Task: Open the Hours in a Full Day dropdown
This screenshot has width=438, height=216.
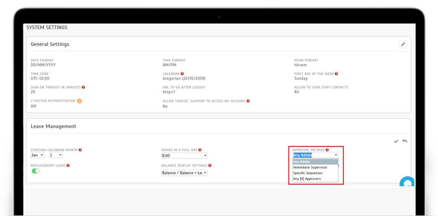Action: pos(185,156)
